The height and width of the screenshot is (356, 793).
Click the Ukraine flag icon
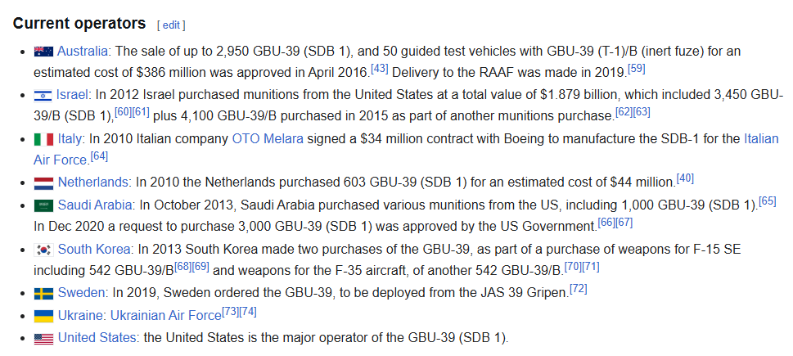pos(43,315)
